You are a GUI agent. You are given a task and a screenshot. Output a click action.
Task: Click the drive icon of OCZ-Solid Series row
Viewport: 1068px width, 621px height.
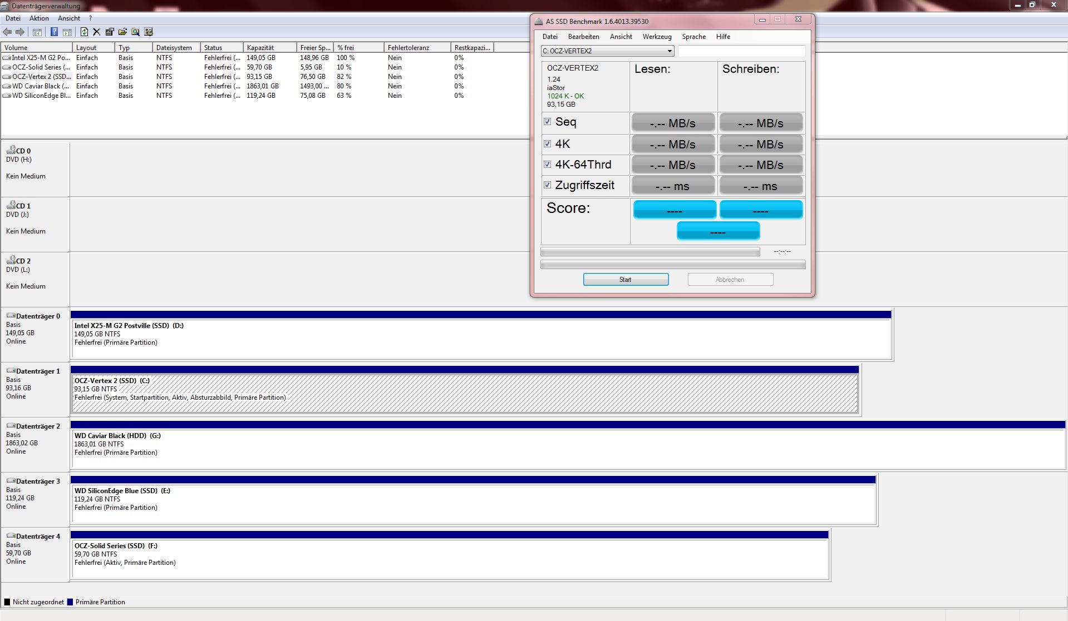point(7,67)
